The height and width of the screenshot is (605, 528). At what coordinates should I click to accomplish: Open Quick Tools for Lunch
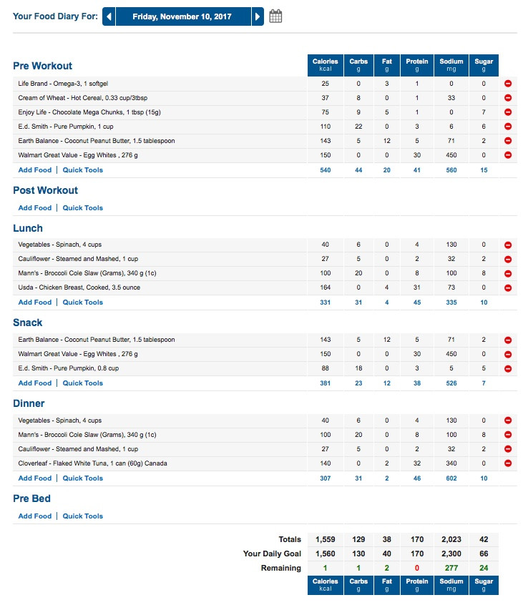(x=82, y=302)
